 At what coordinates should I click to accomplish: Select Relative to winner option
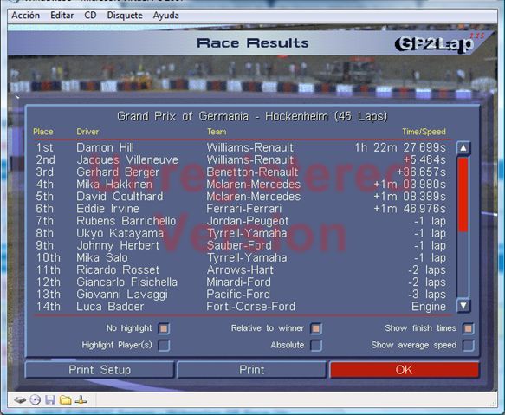[315, 328]
